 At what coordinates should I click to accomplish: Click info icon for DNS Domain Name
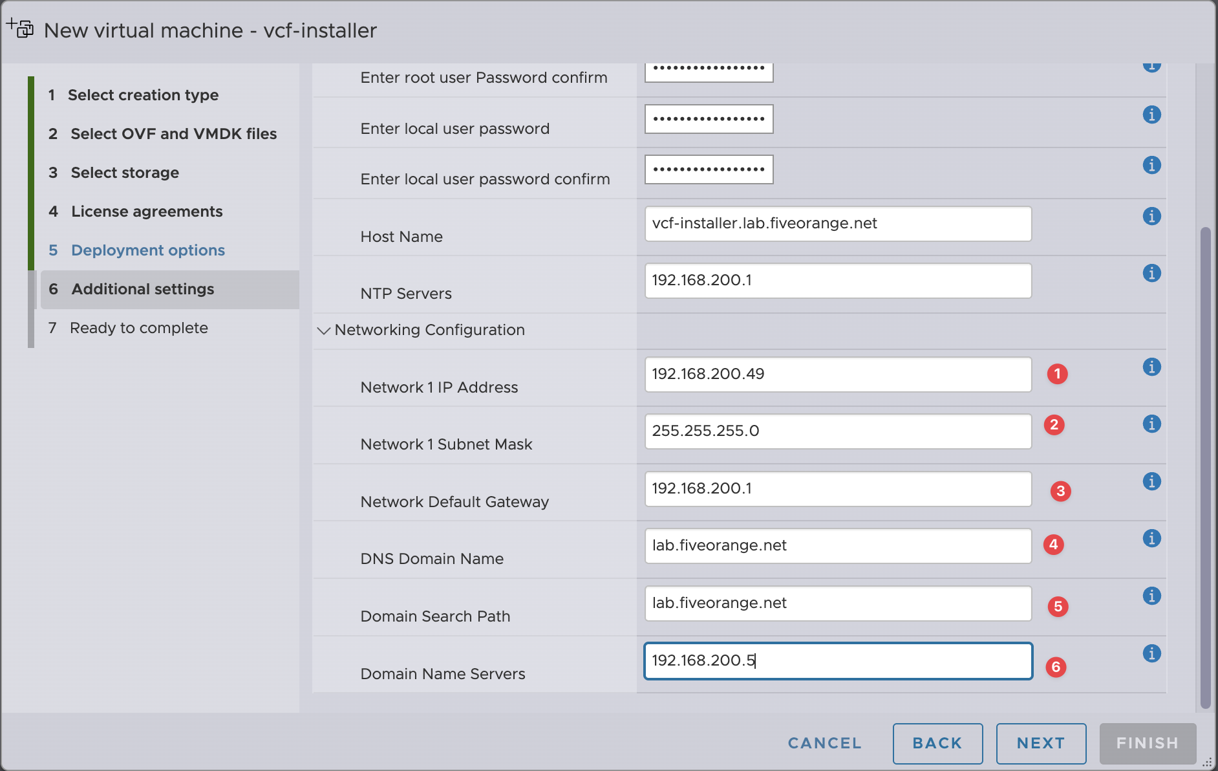pyautogui.click(x=1151, y=538)
